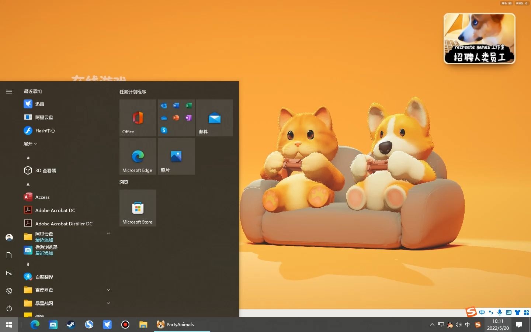
Task: Open Sogou browser from the taskbar
Action: 89,325
